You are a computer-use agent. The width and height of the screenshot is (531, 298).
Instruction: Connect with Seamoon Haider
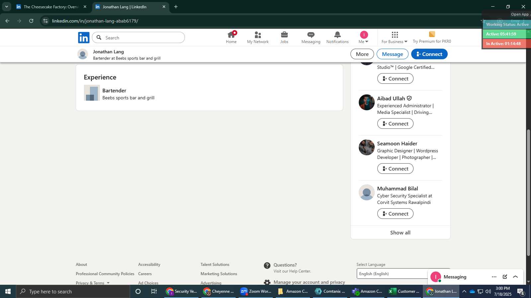pos(395,169)
